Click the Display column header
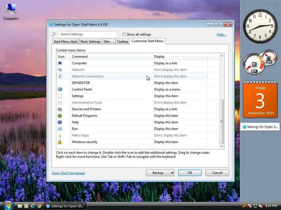281x210 pixels. pos(180,57)
